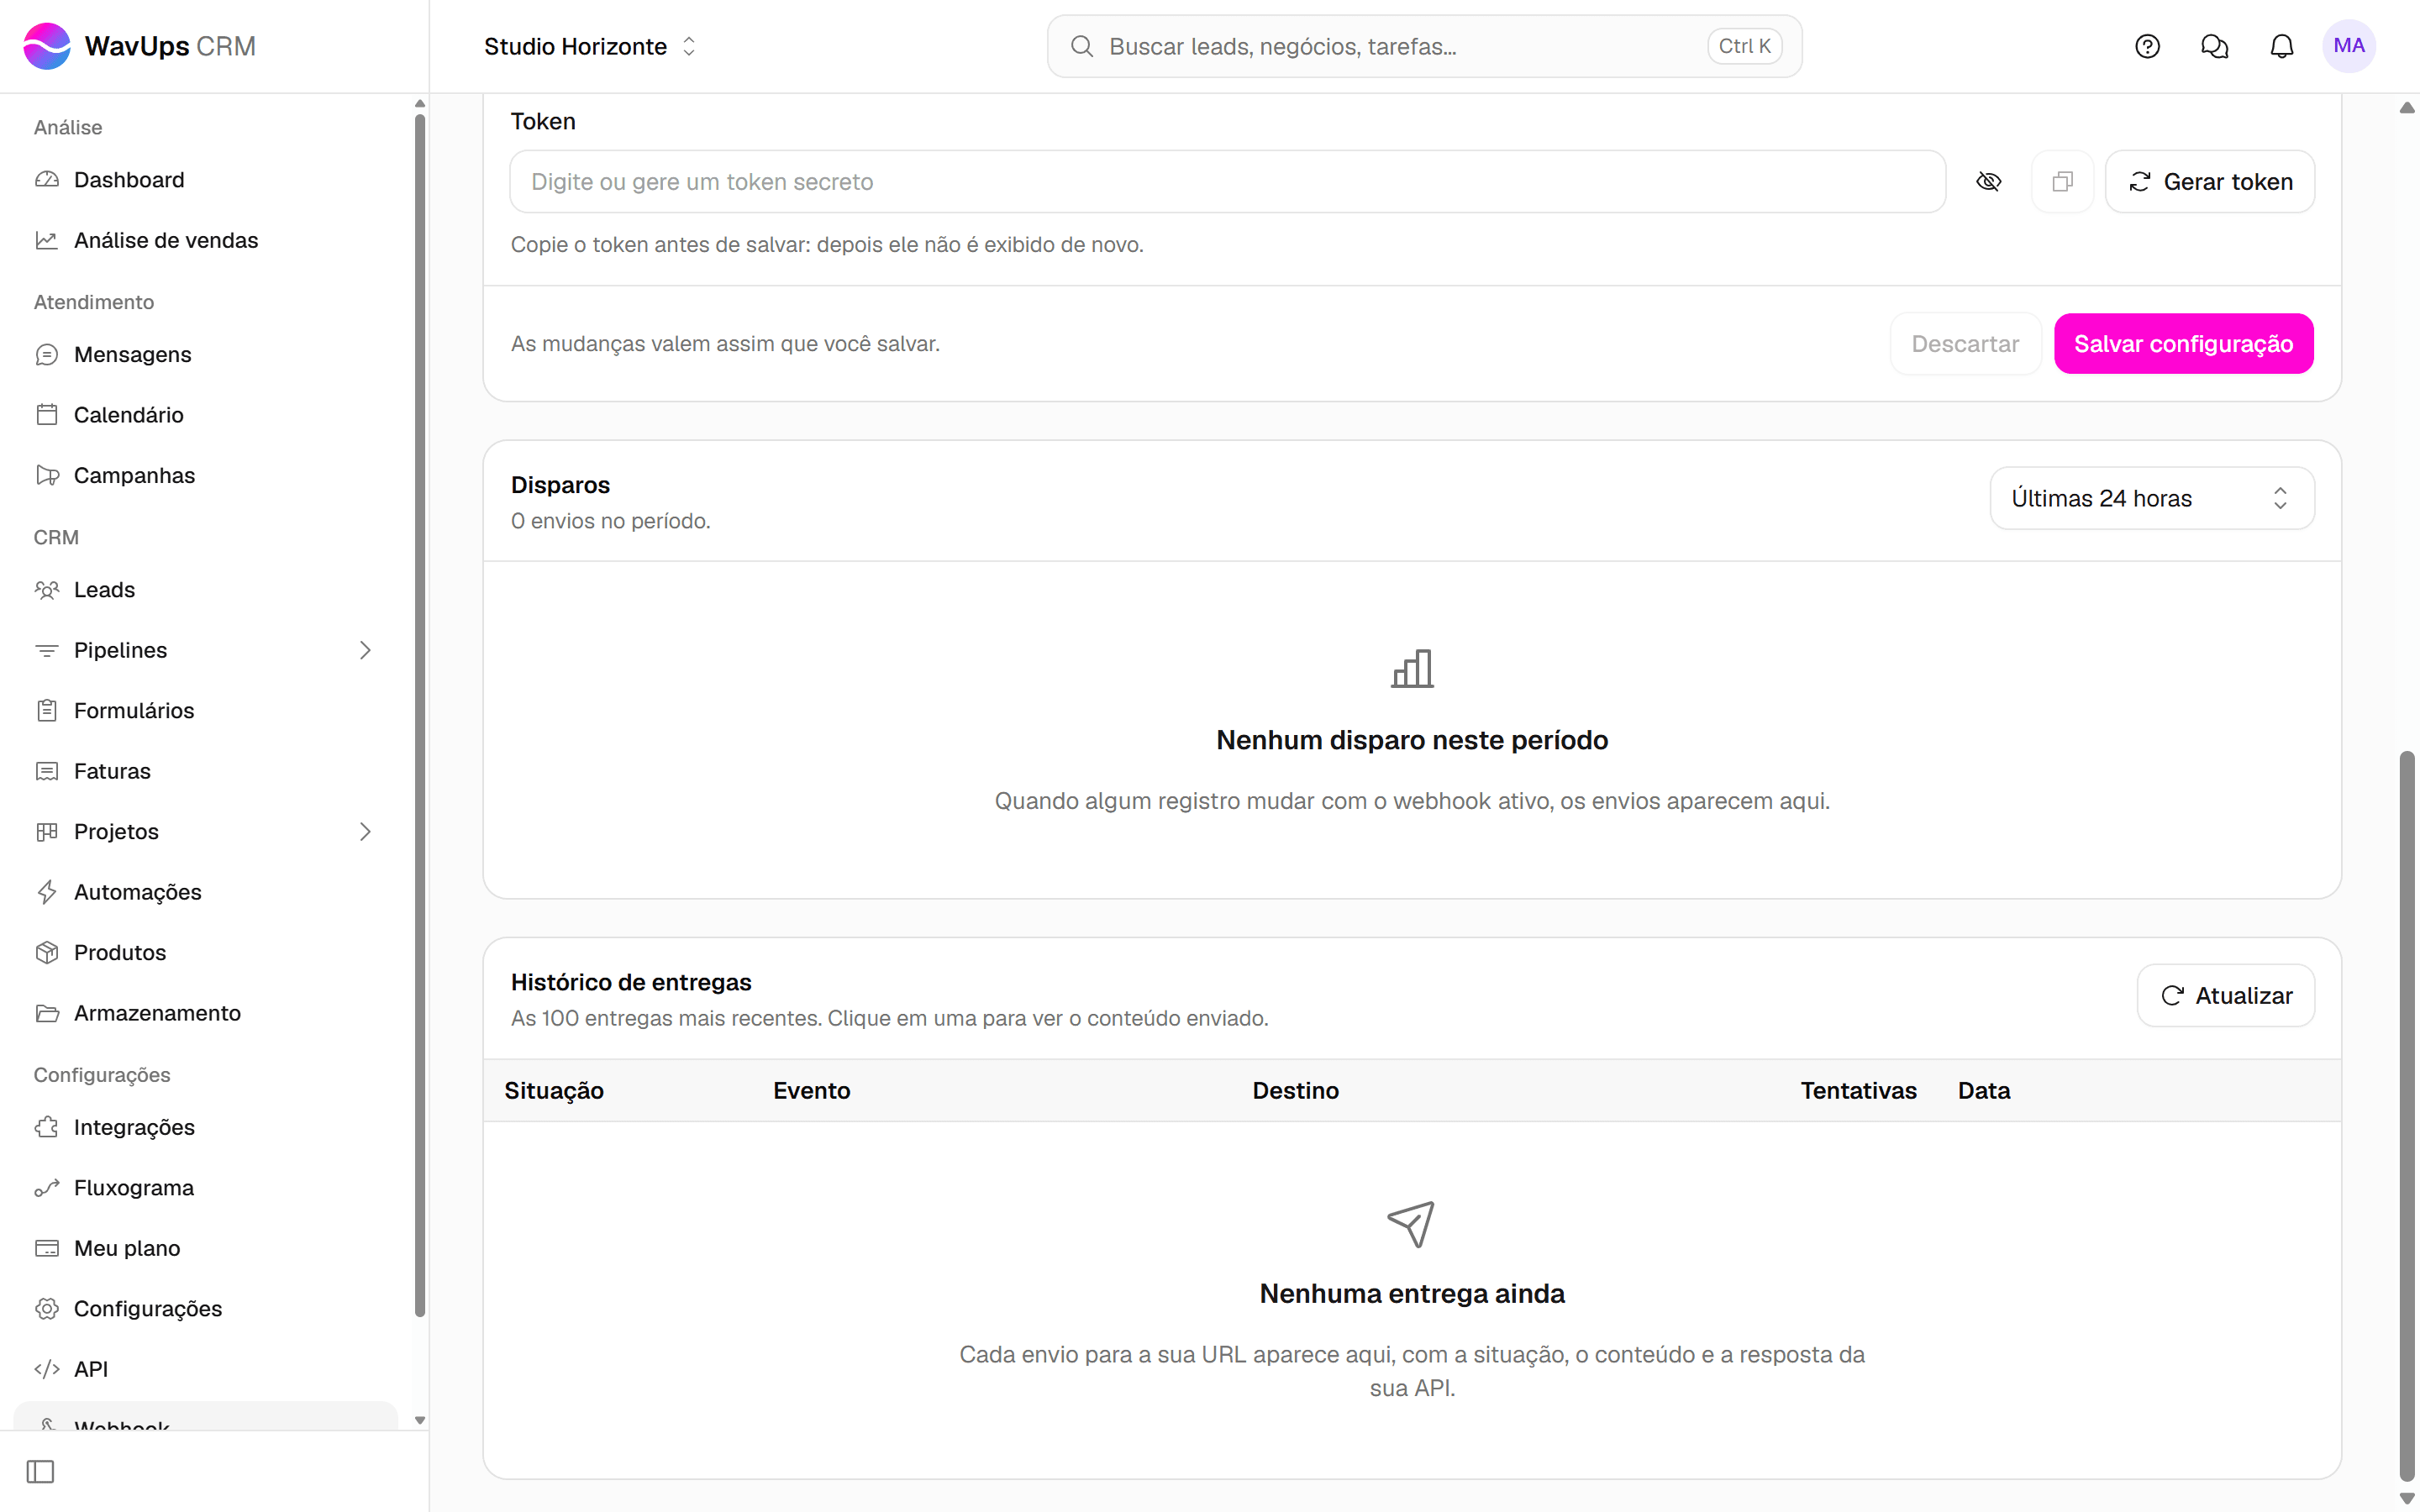Toggle token visibility eye icon
This screenshot has height=1512, width=2420.
[1988, 181]
